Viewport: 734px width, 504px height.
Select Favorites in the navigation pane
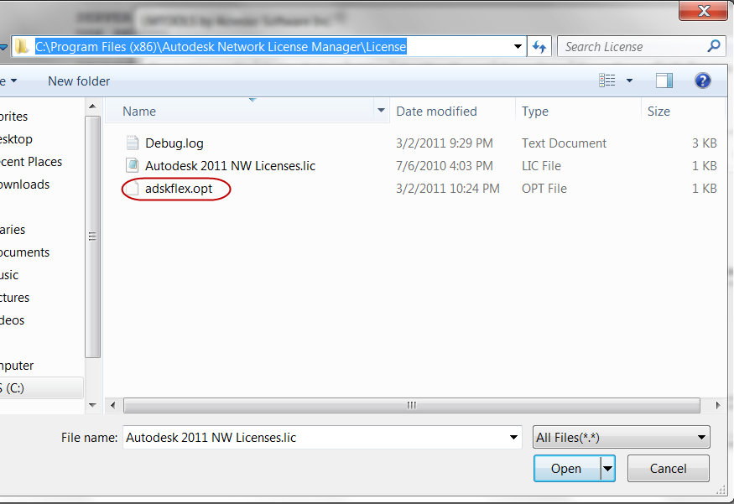point(13,117)
